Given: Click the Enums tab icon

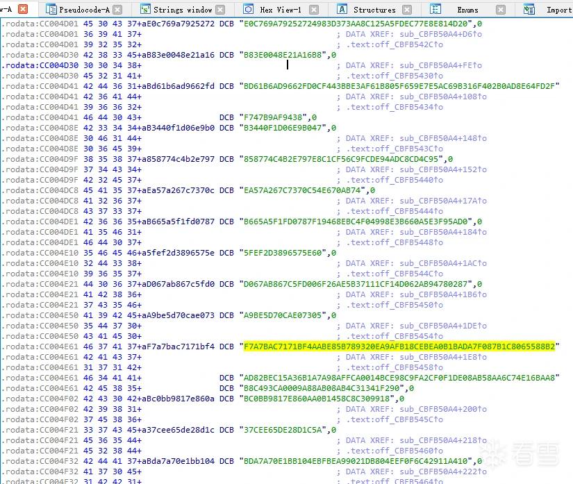Looking at the screenshot, I should pyautogui.click(x=435, y=9).
